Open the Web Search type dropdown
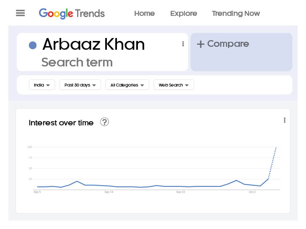 click(174, 85)
